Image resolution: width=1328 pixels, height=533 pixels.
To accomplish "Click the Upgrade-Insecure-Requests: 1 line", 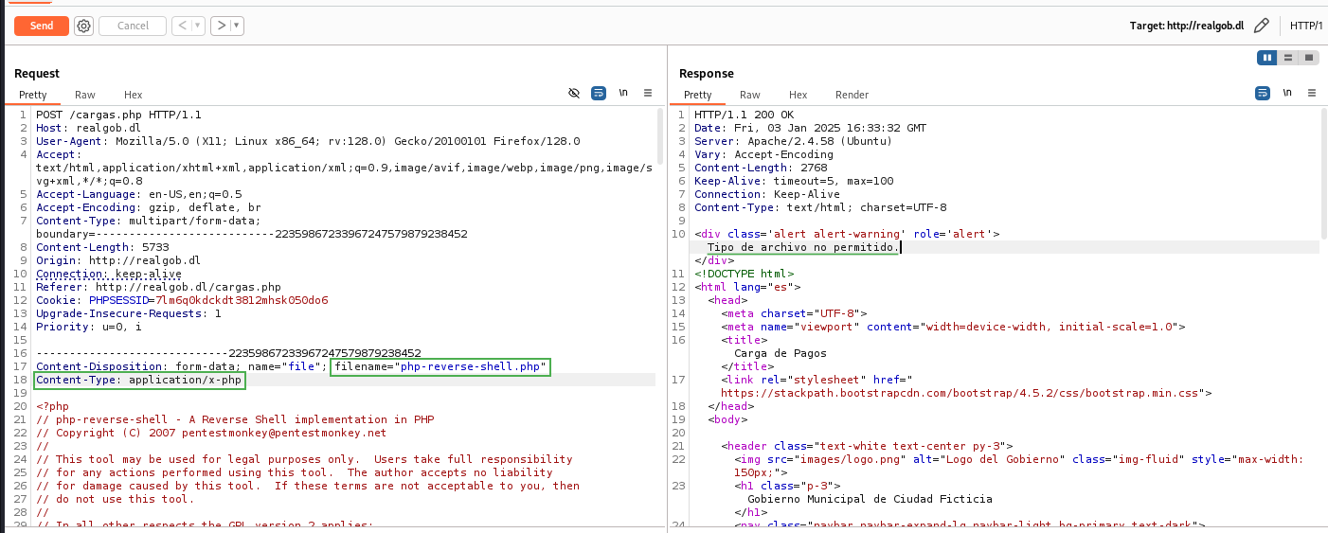I will pyautogui.click(x=128, y=313).
